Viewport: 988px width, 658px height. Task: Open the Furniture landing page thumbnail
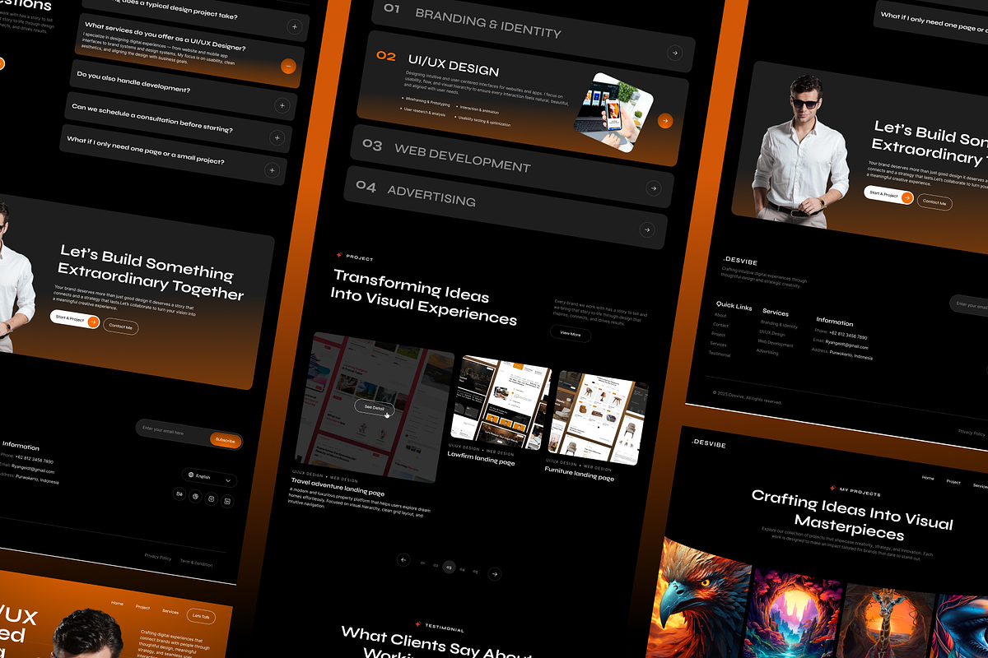click(599, 417)
